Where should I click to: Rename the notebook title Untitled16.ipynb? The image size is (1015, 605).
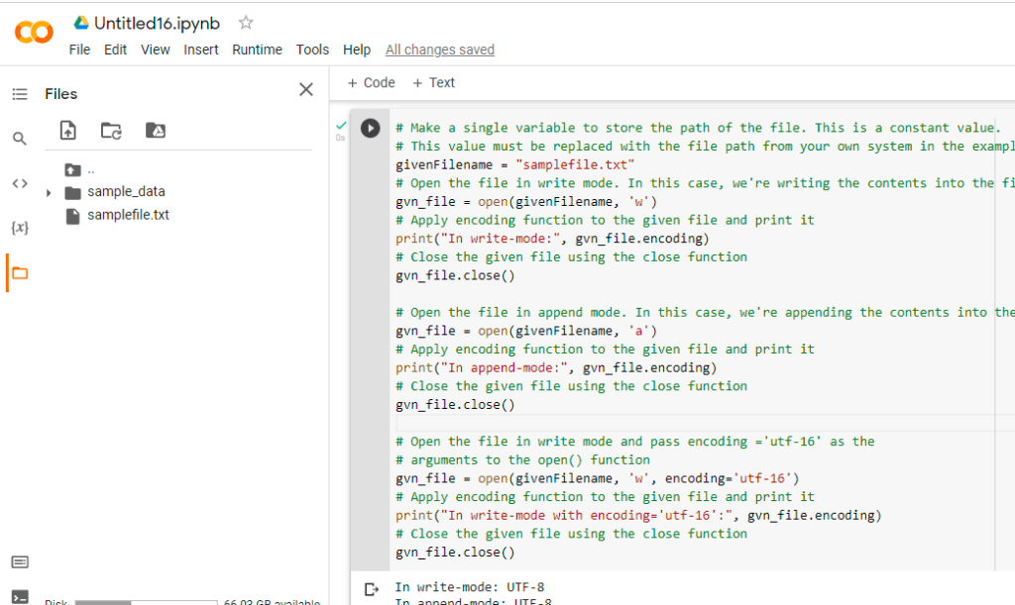tap(156, 22)
